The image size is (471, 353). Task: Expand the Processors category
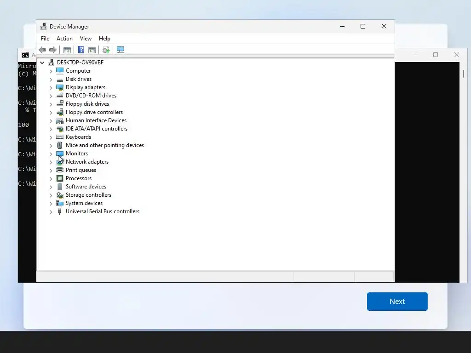click(51, 179)
